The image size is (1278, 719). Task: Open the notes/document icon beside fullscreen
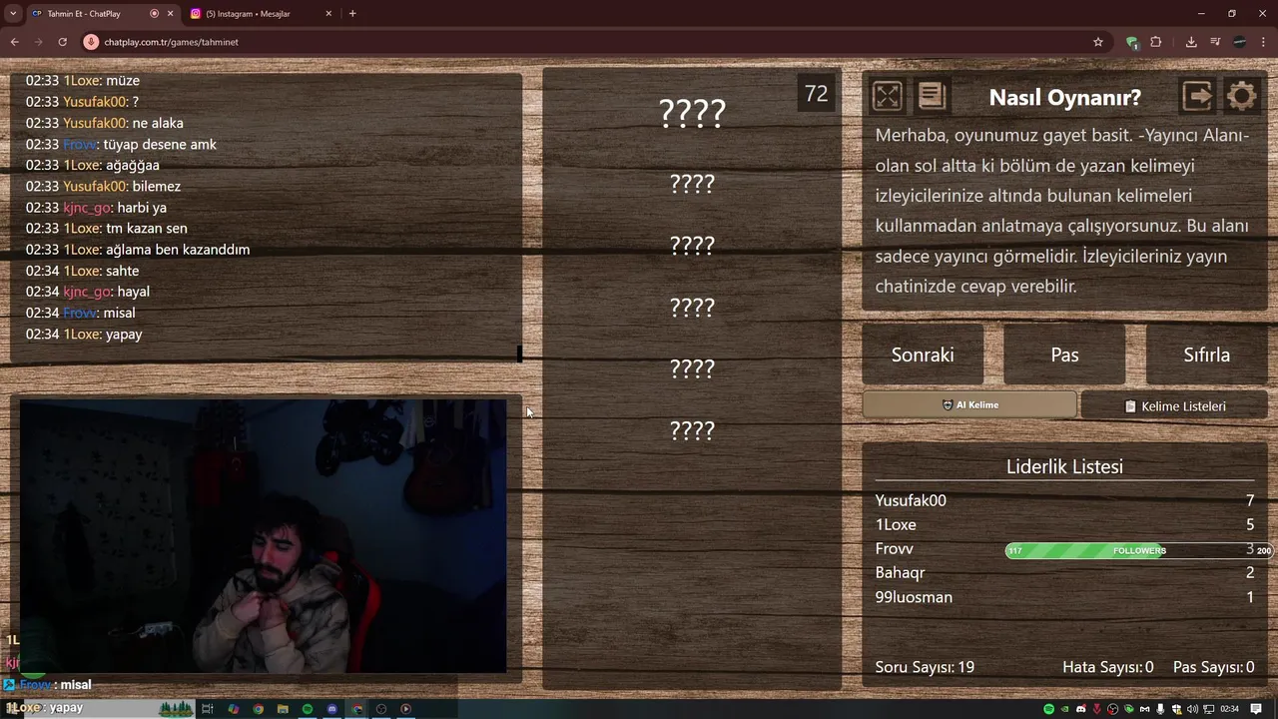point(932,96)
